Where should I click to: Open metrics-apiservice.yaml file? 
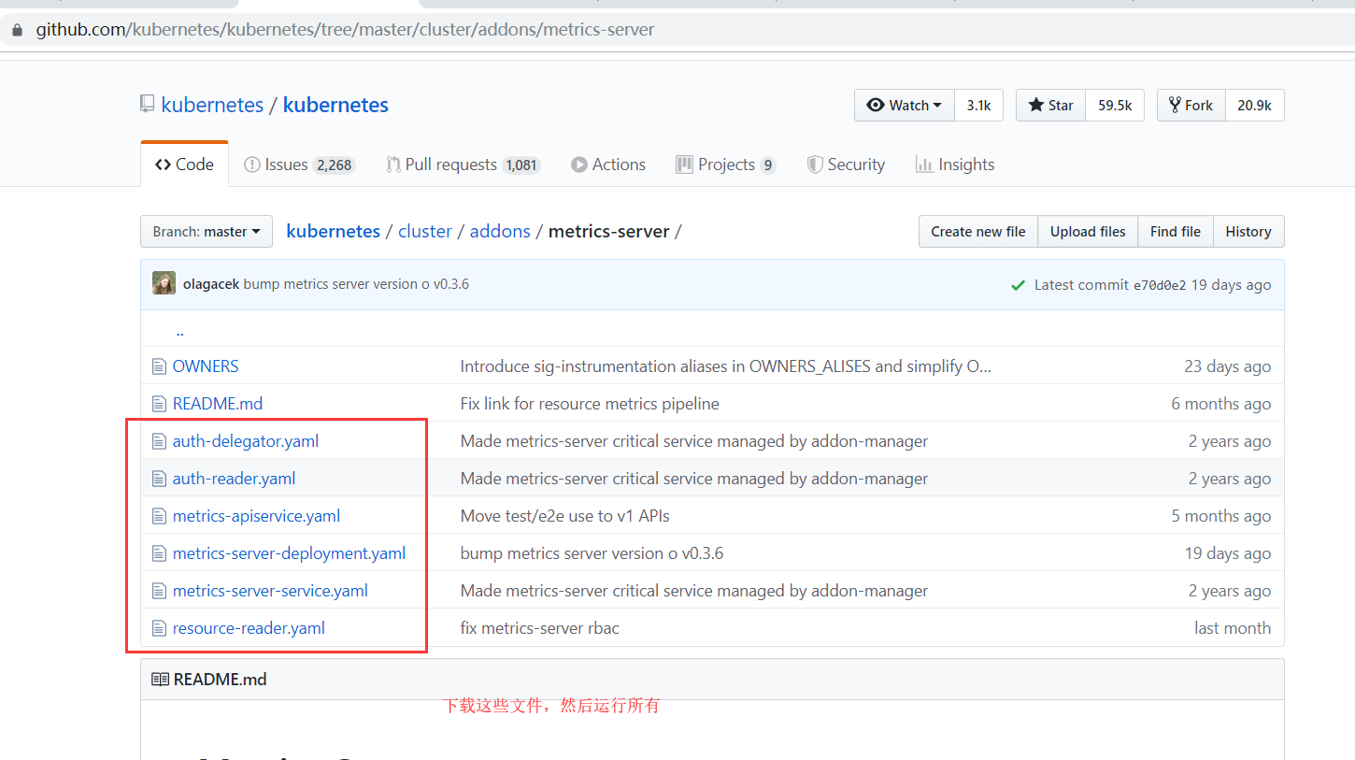pos(256,516)
